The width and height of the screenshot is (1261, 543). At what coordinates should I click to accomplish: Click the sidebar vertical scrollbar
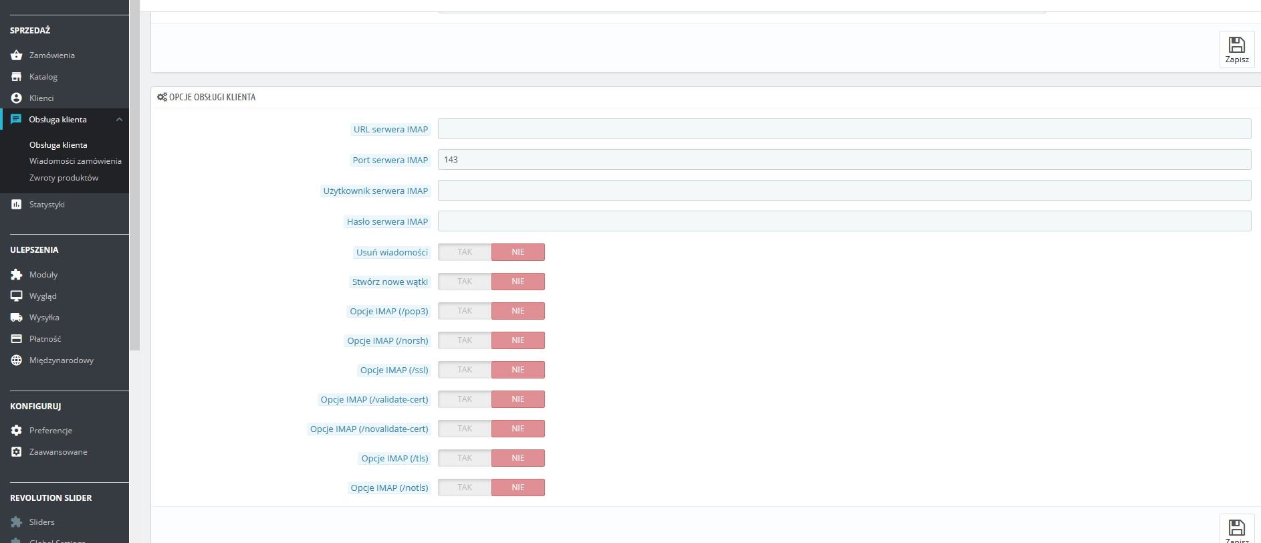click(134, 174)
